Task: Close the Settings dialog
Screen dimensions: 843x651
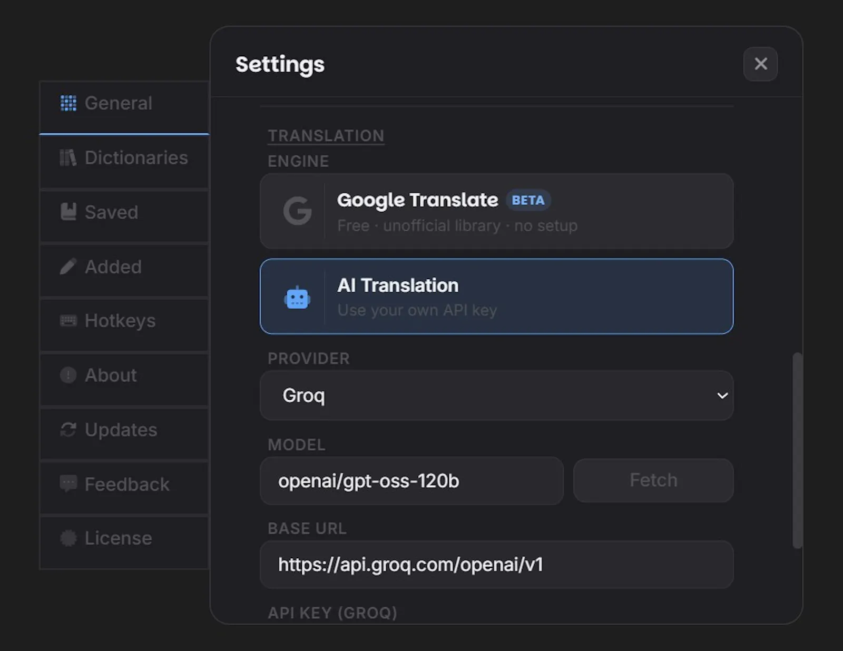Action: pyautogui.click(x=760, y=64)
